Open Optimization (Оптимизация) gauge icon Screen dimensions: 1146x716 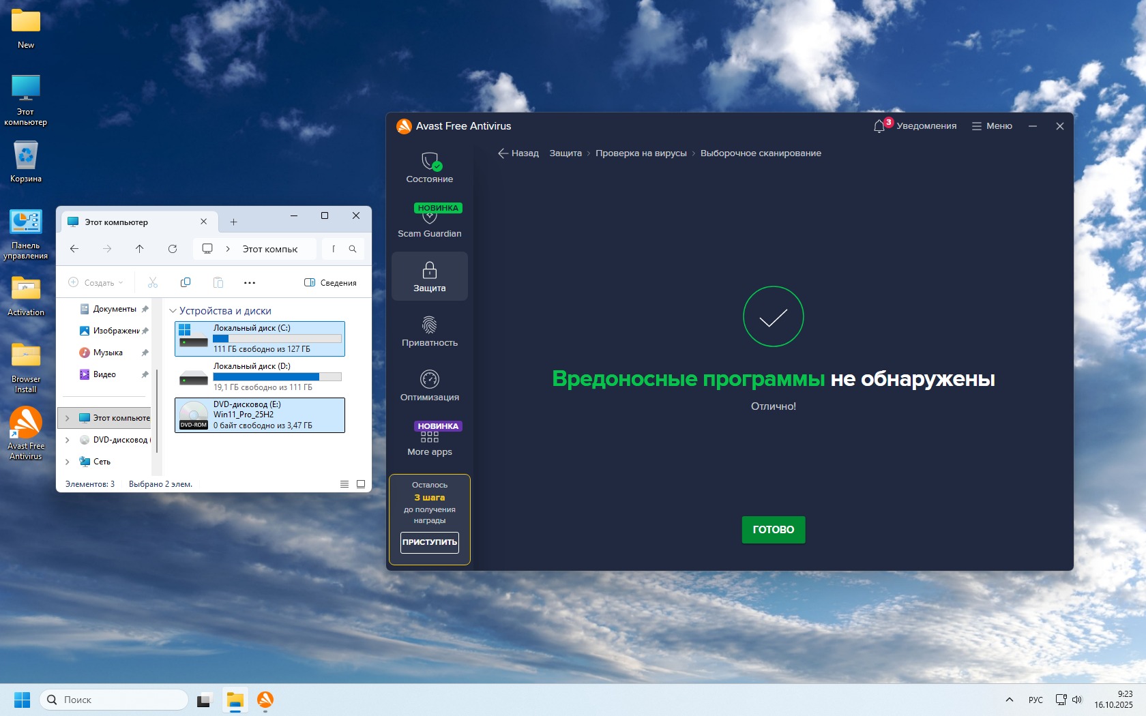[x=430, y=380]
